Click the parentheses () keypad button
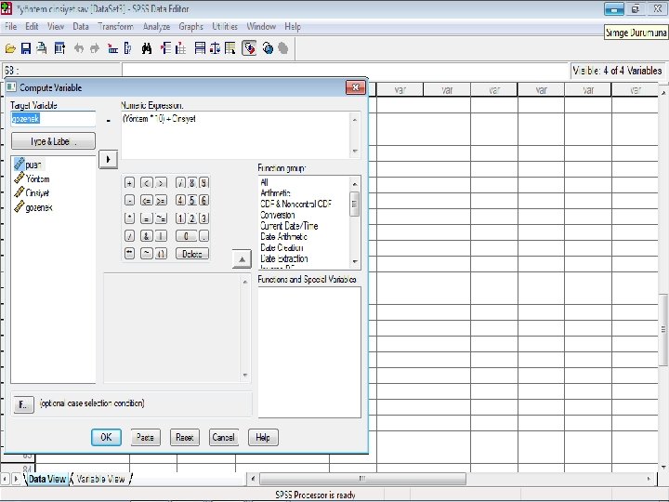The image size is (669, 502). (161, 253)
